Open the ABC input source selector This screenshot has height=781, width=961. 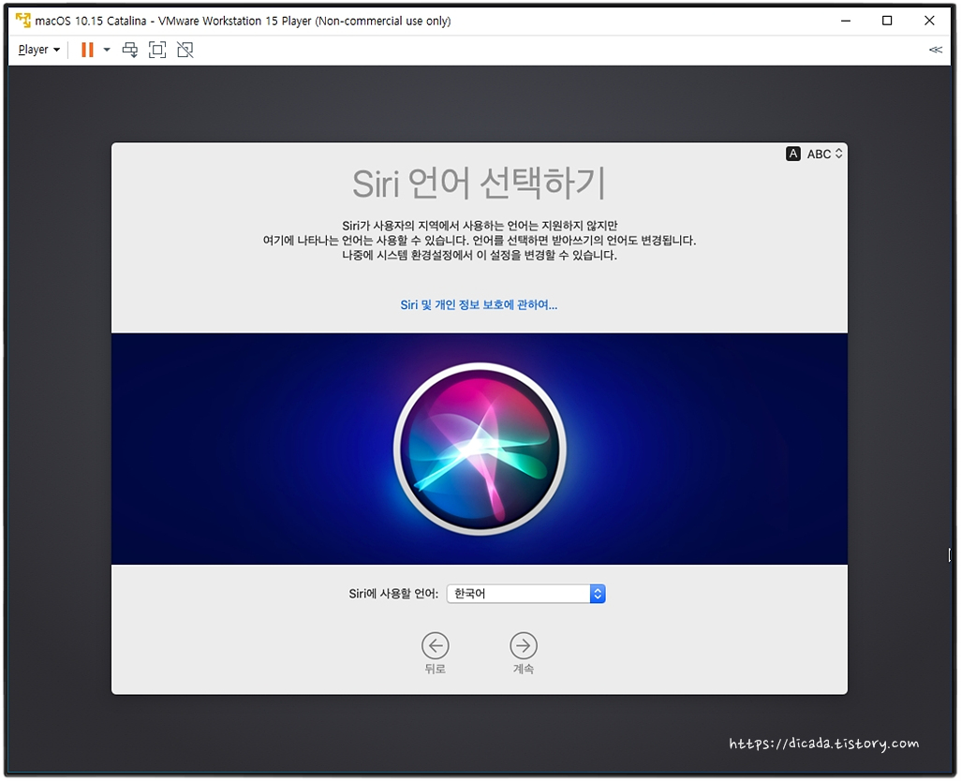tap(824, 154)
